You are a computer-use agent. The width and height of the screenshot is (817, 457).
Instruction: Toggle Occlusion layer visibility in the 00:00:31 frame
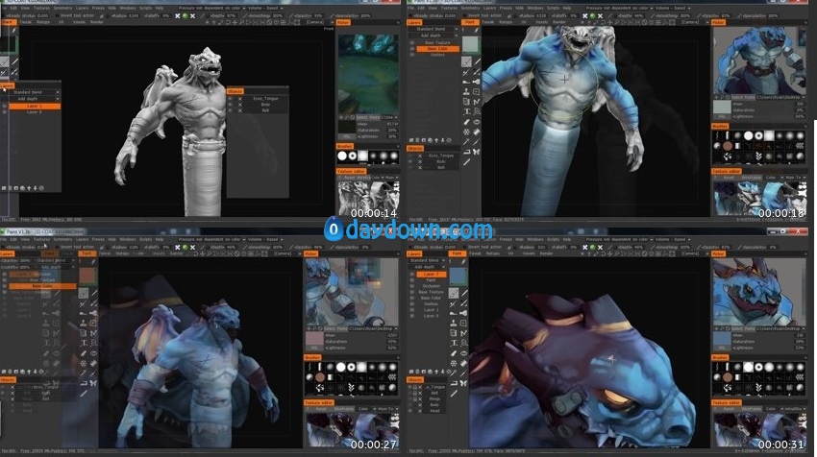pos(411,286)
